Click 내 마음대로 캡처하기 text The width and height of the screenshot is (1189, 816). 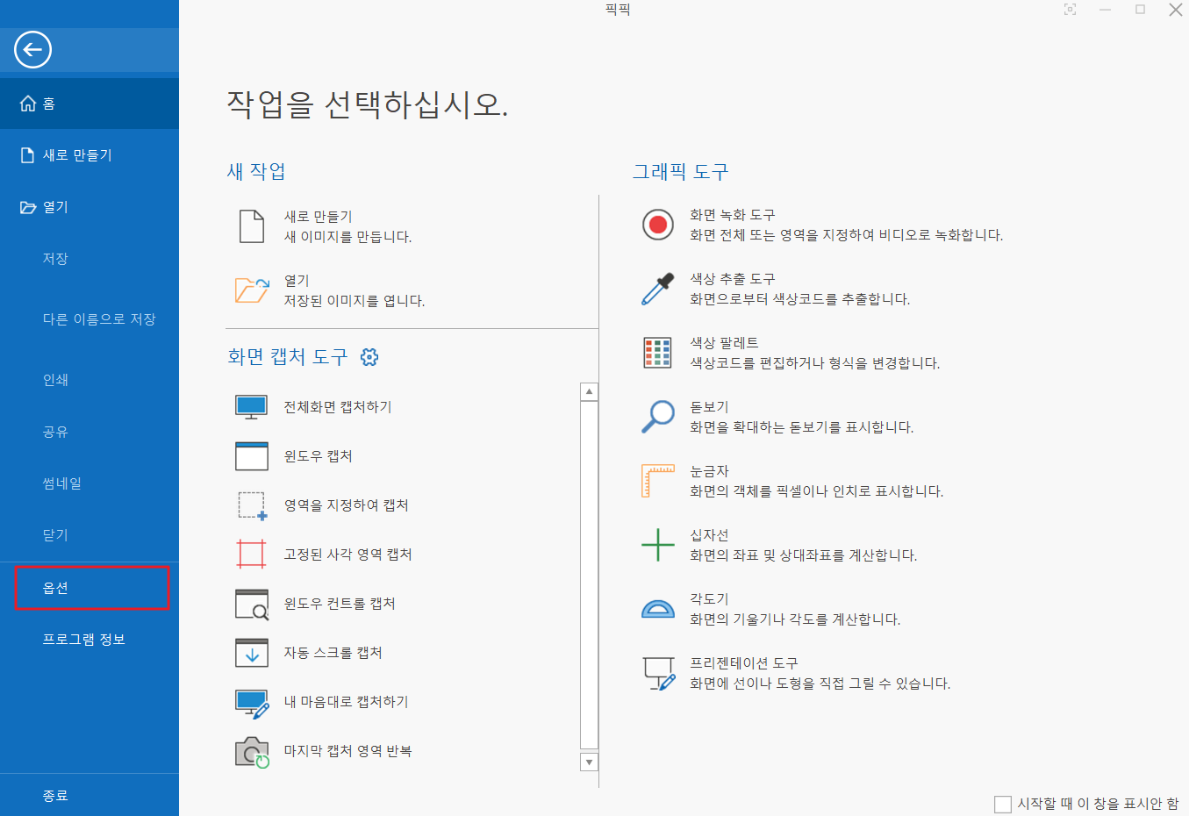[346, 702]
